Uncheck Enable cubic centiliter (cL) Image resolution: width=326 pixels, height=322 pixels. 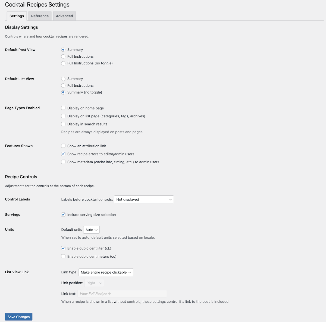[x=63, y=248]
